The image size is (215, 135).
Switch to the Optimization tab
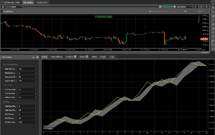[x=42, y=3]
